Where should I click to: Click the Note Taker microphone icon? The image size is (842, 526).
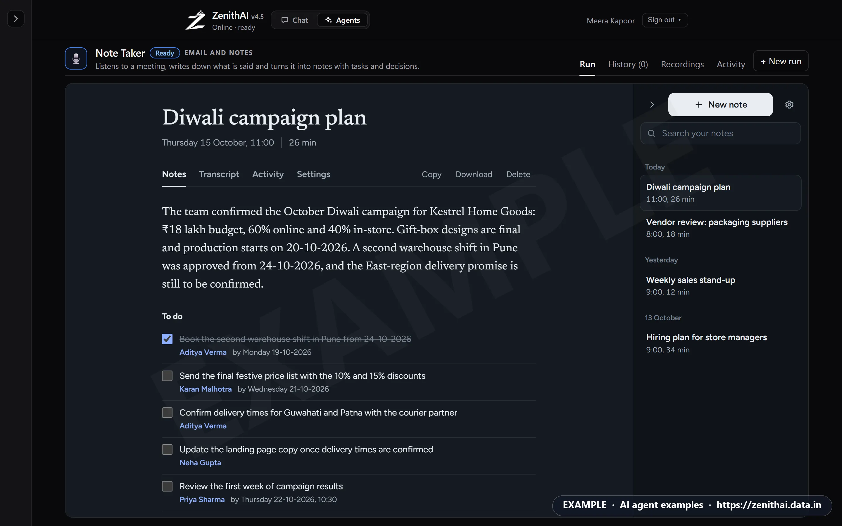pos(76,58)
